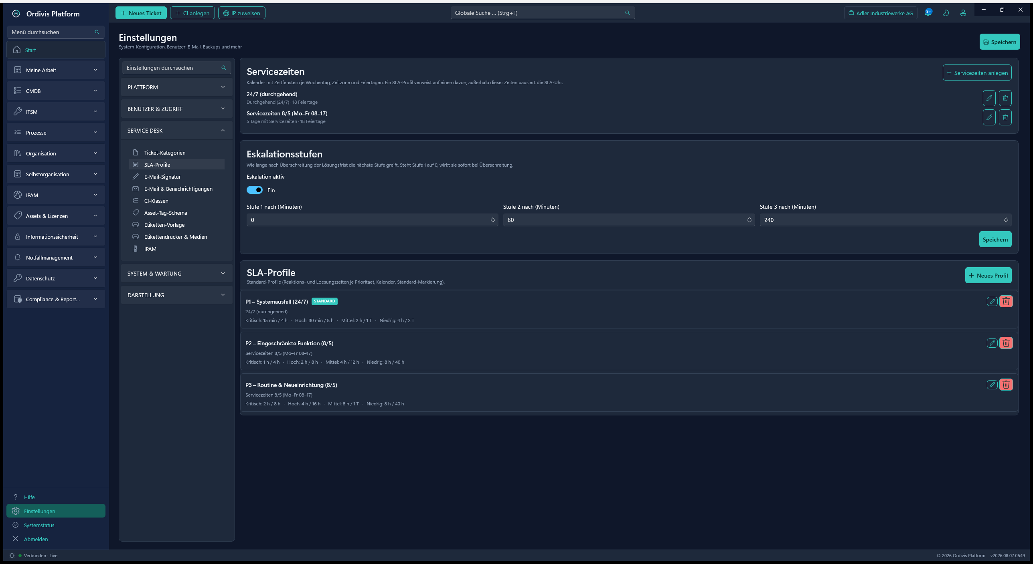Click the edit pencil for 24/7 (durchgehend)
The image size is (1033, 564).
coord(989,98)
